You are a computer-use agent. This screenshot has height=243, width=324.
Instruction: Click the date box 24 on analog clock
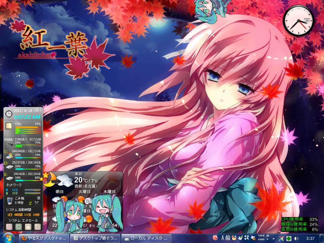click(x=307, y=21)
